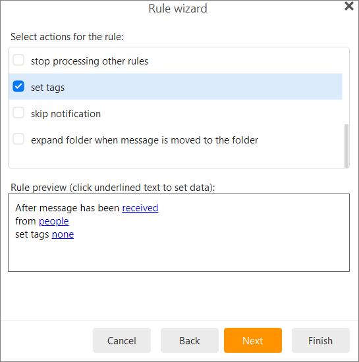Go Back to the previous wizard step
Screen dimensions: 359x362
(x=190, y=340)
